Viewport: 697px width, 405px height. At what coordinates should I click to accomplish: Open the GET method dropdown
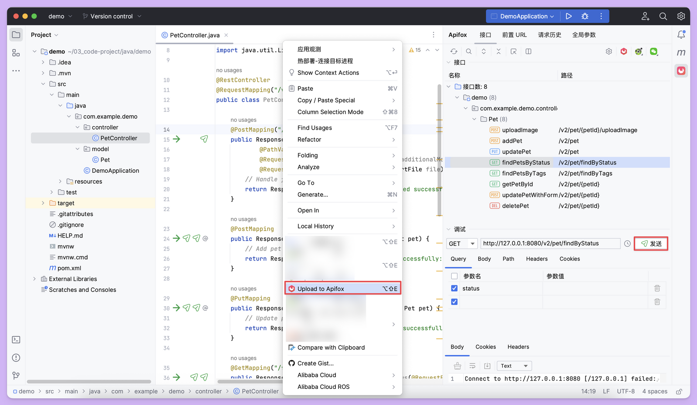tap(461, 243)
